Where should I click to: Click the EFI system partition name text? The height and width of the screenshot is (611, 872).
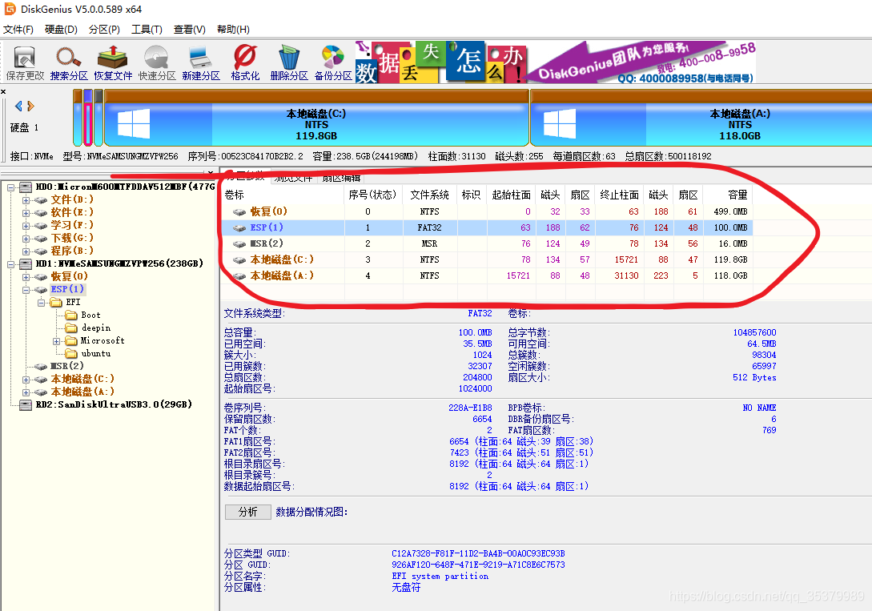tap(440, 577)
